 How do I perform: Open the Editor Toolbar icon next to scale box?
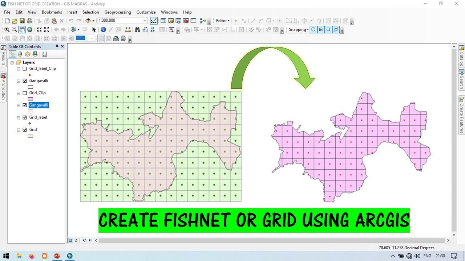click(154, 21)
